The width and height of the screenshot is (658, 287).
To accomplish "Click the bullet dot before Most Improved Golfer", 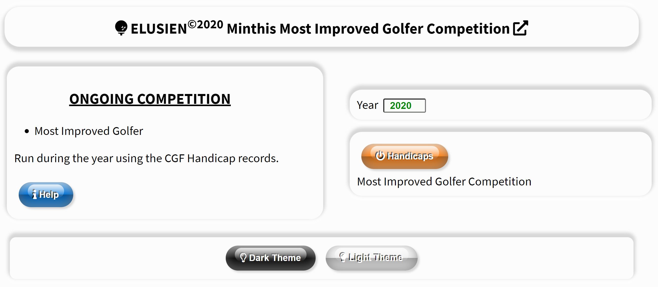I will [27, 131].
